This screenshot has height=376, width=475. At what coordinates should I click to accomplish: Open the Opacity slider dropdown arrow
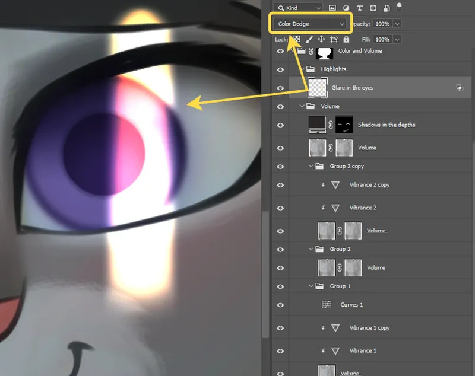point(397,24)
